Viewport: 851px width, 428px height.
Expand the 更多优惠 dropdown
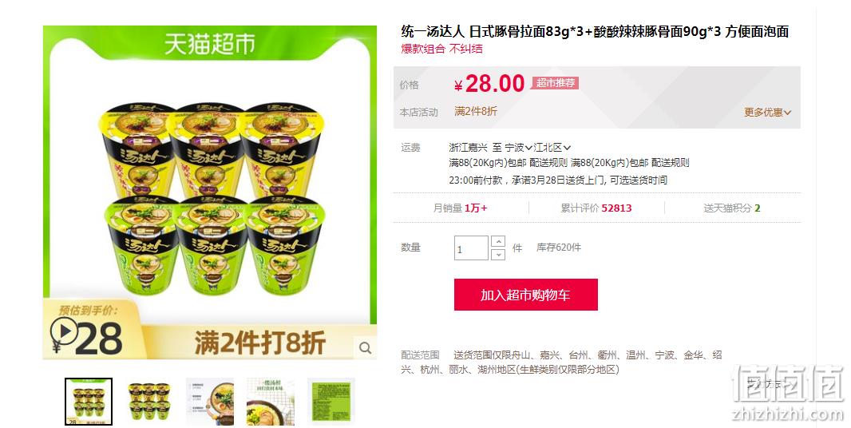coord(767,113)
